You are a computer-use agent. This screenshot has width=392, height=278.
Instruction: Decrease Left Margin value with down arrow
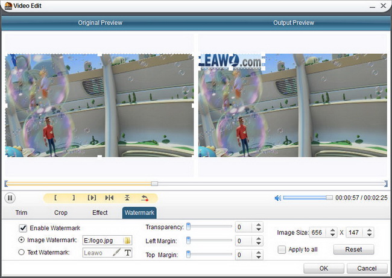pyautogui.click(x=259, y=244)
